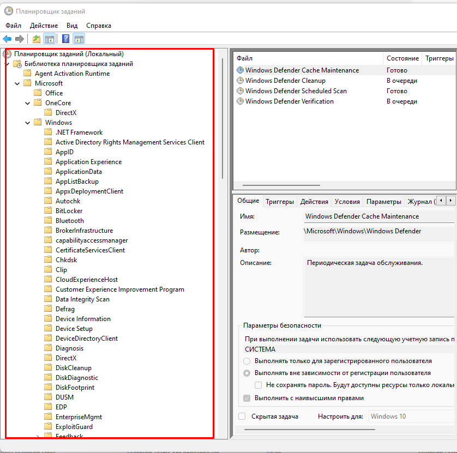Viewport: 457px width, 453px height.
Task: Click the console tree vertical scrollbar
Action: (x=223, y=119)
